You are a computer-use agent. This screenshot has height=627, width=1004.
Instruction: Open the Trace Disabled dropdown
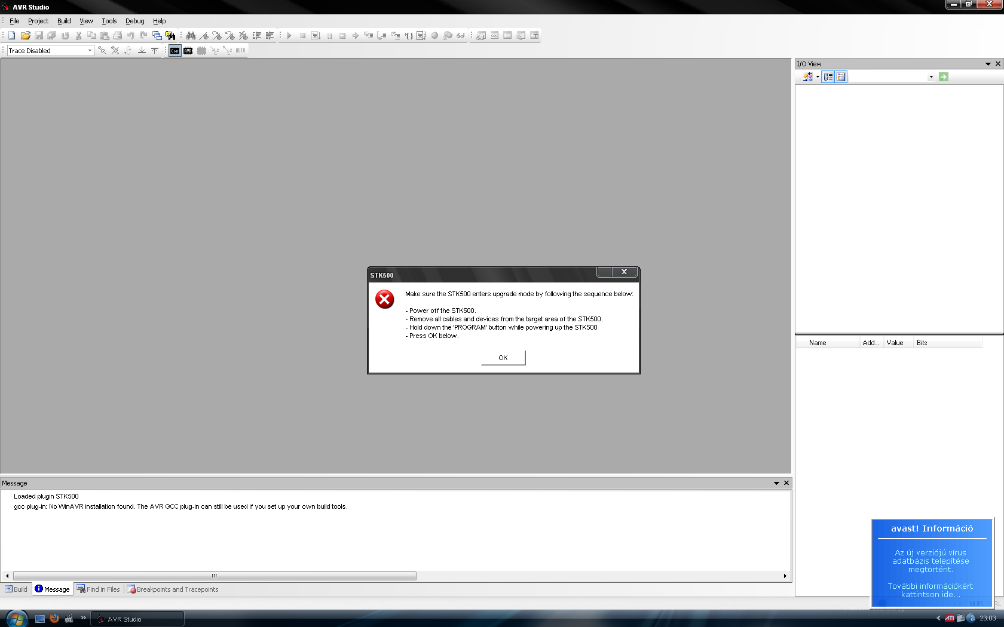click(x=90, y=51)
